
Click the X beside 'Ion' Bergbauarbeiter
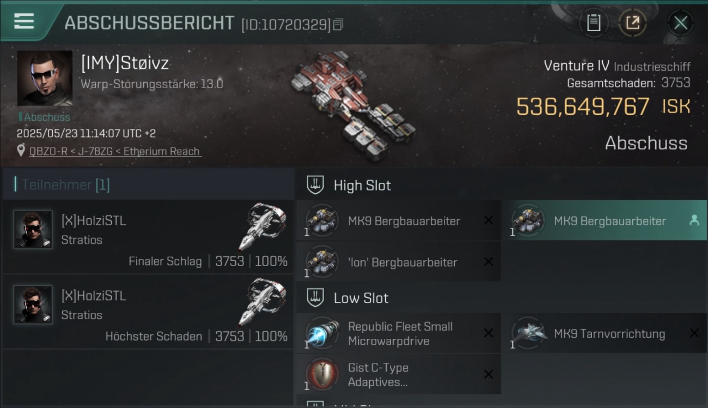489,262
